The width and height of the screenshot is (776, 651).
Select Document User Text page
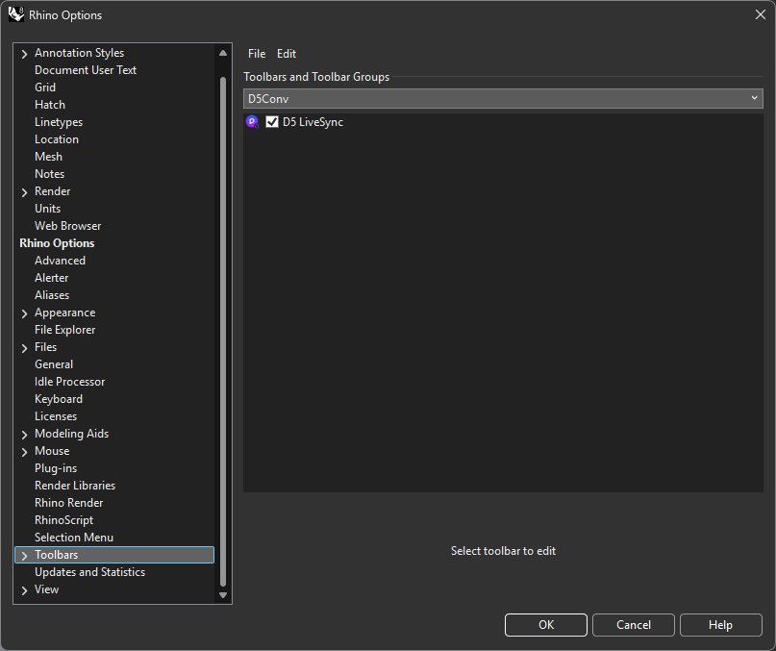click(x=86, y=70)
